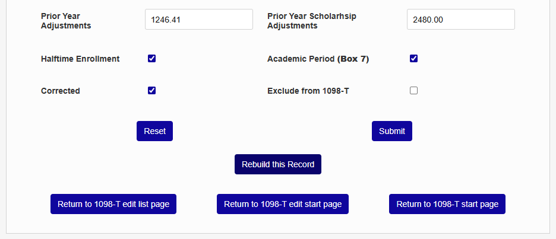This screenshot has height=239, width=556.
Task: Submit the 1098-T form
Action: tap(391, 131)
